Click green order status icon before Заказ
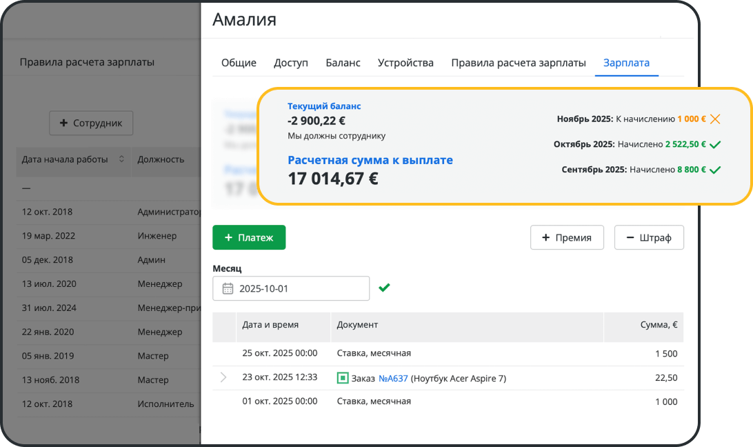The width and height of the screenshot is (753, 447). [x=342, y=378]
